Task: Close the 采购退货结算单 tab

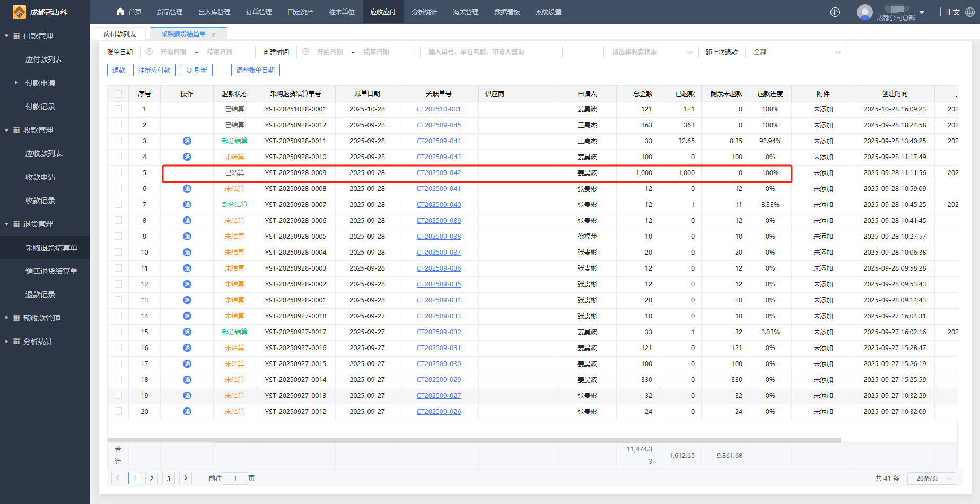Action: (x=213, y=35)
